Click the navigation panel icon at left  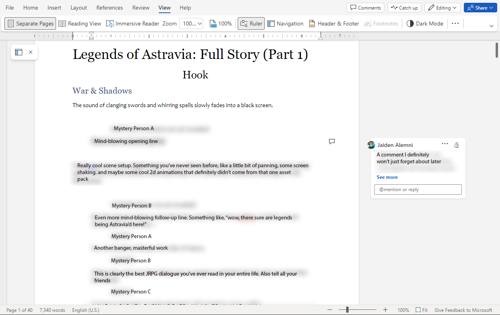tap(19, 52)
